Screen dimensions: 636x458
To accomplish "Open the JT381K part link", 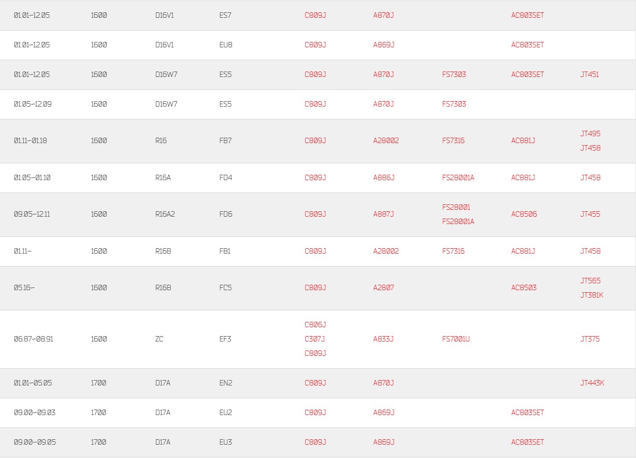I will 592,295.
